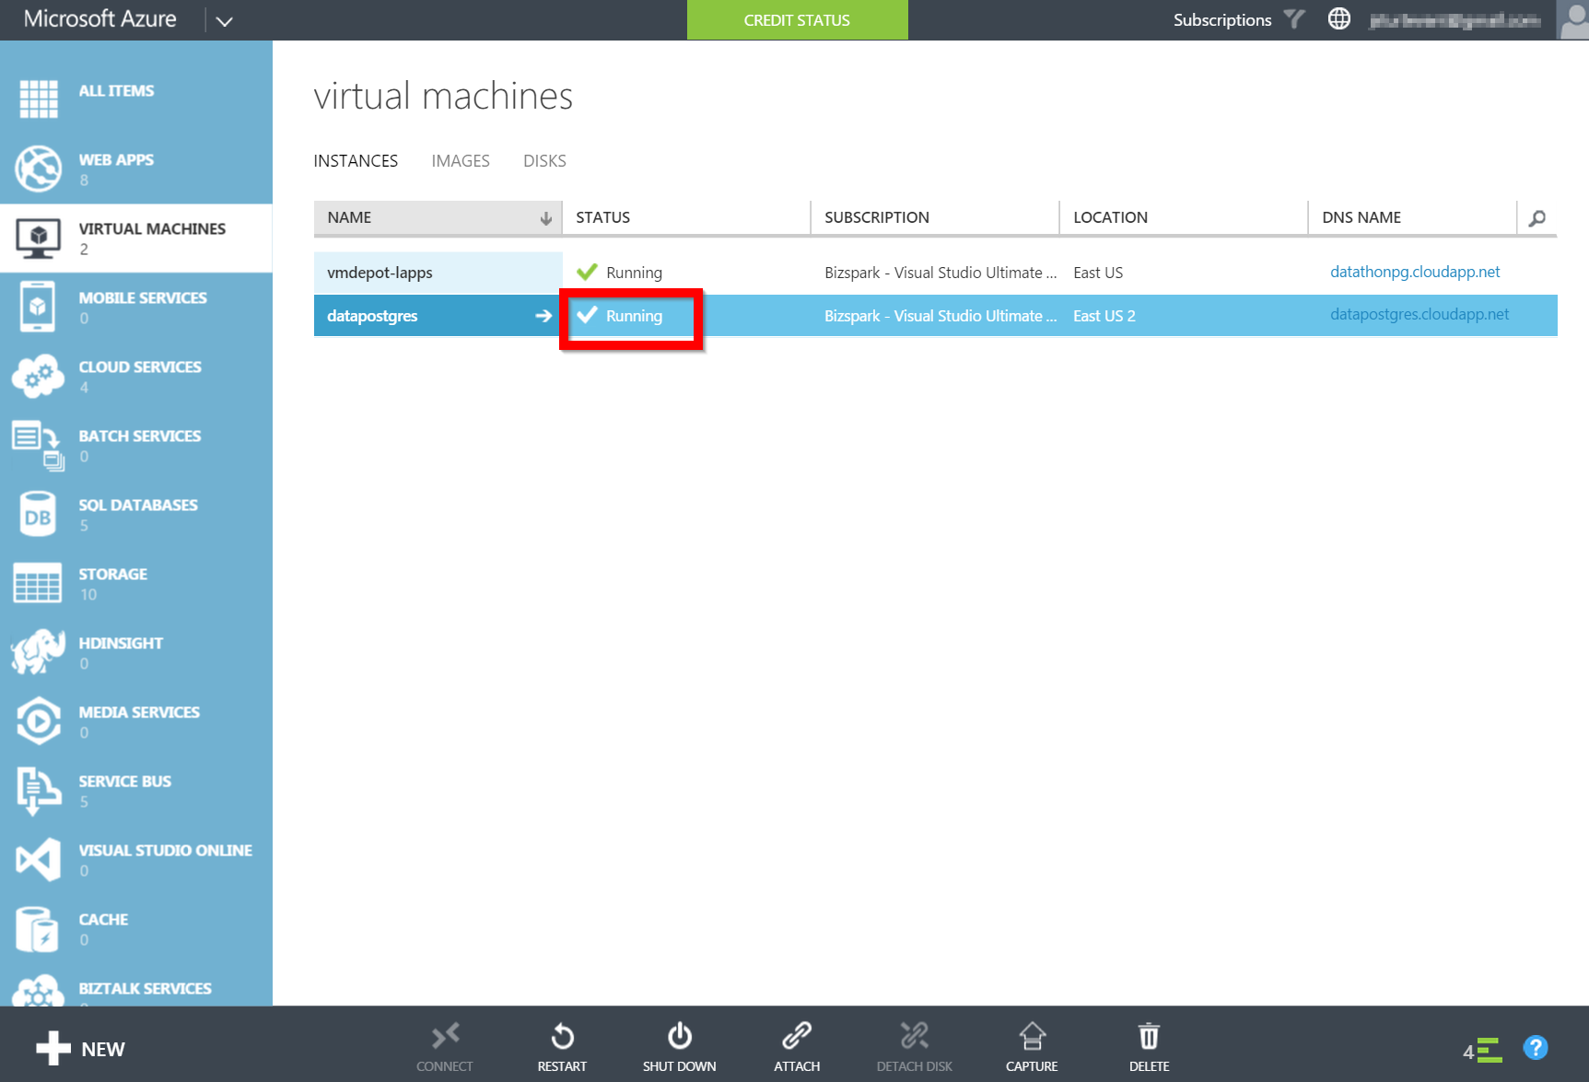Viewport: 1589px width, 1082px height.
Task: Select the HDInsight elephant icon
Action: pos(38,652)
